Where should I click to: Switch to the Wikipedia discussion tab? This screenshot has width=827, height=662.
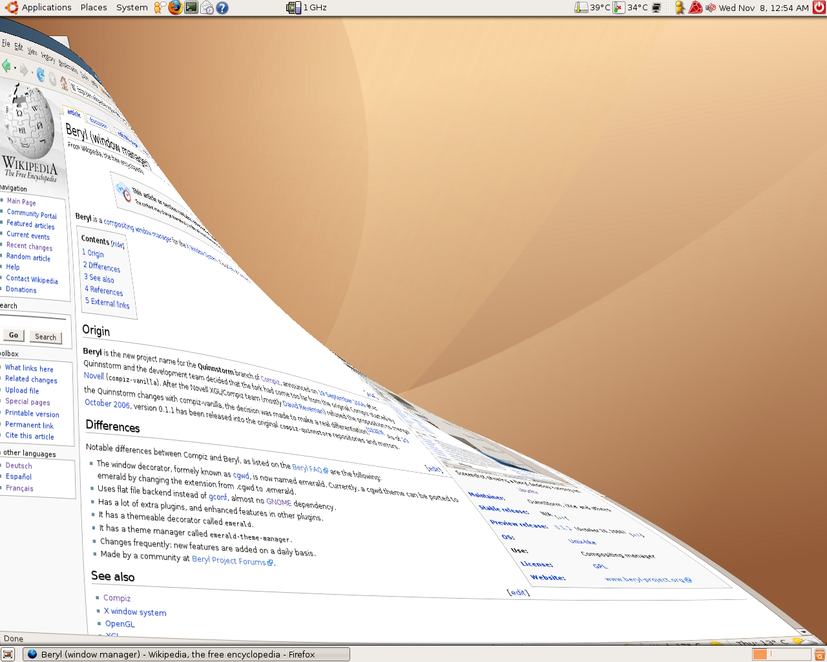pos(98,122)
